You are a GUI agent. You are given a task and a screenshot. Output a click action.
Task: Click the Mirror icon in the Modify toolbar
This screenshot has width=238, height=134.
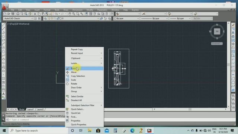coord(233,32)
